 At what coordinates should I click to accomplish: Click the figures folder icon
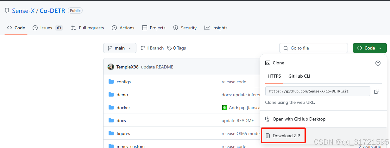tap(111, 133)
